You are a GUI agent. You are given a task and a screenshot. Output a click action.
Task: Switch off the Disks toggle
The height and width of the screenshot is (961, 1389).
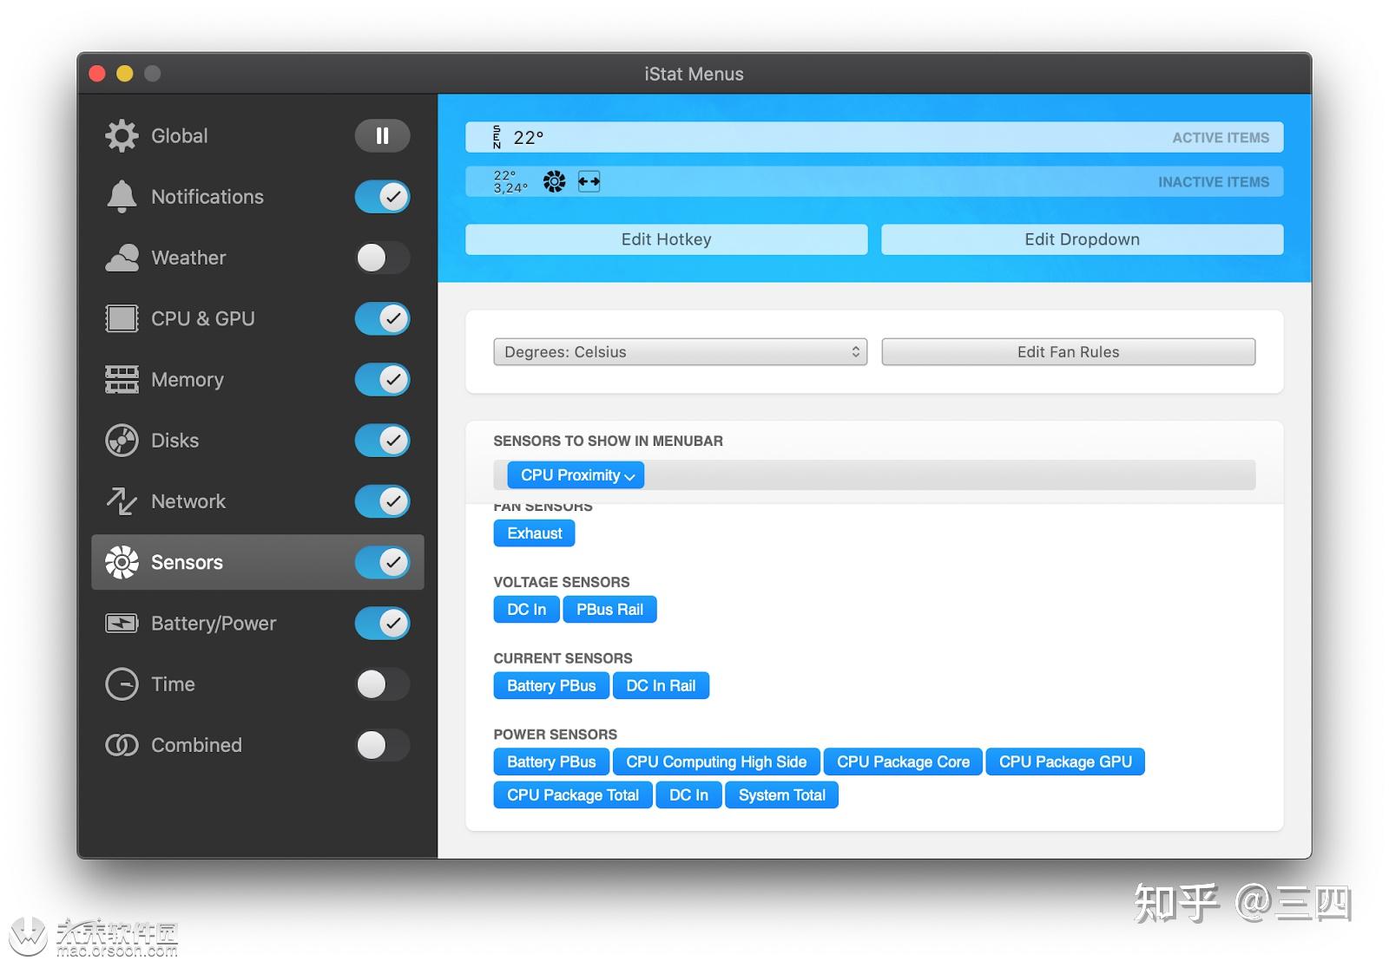[x=382, y=441]
